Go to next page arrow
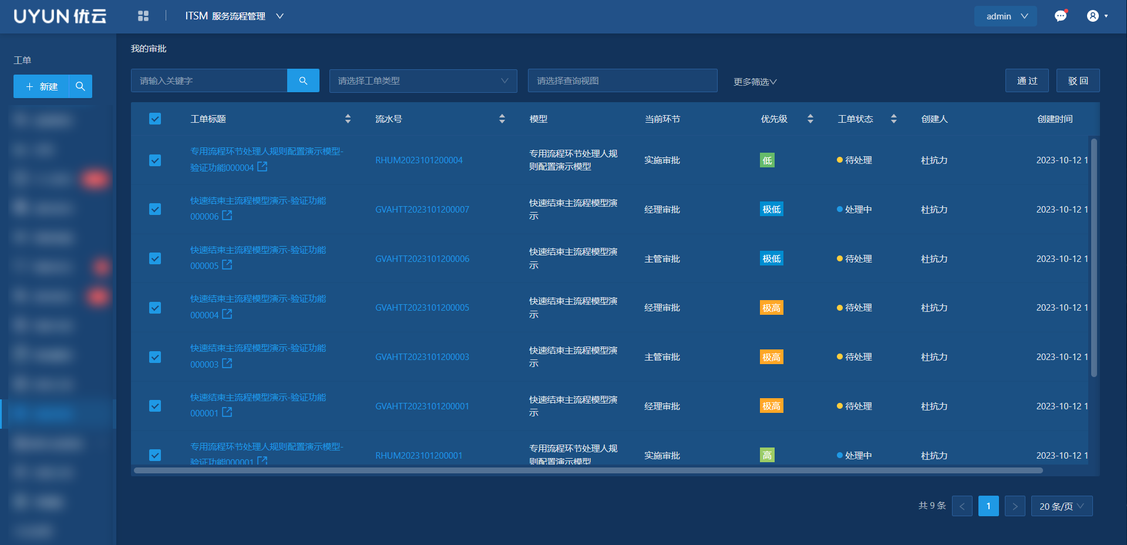1127x545 pixels. pyautogui.click(x=1015, y=506)
